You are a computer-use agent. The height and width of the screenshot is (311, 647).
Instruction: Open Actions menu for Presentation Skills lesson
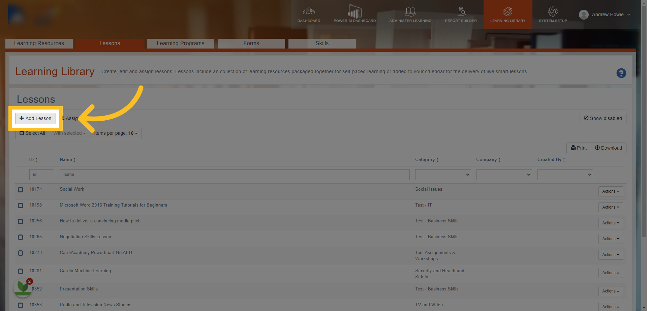(611, 291)
